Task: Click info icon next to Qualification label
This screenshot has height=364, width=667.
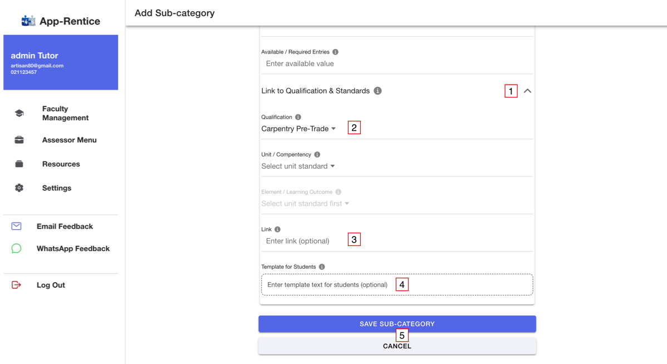Action: tap(298, 117)
